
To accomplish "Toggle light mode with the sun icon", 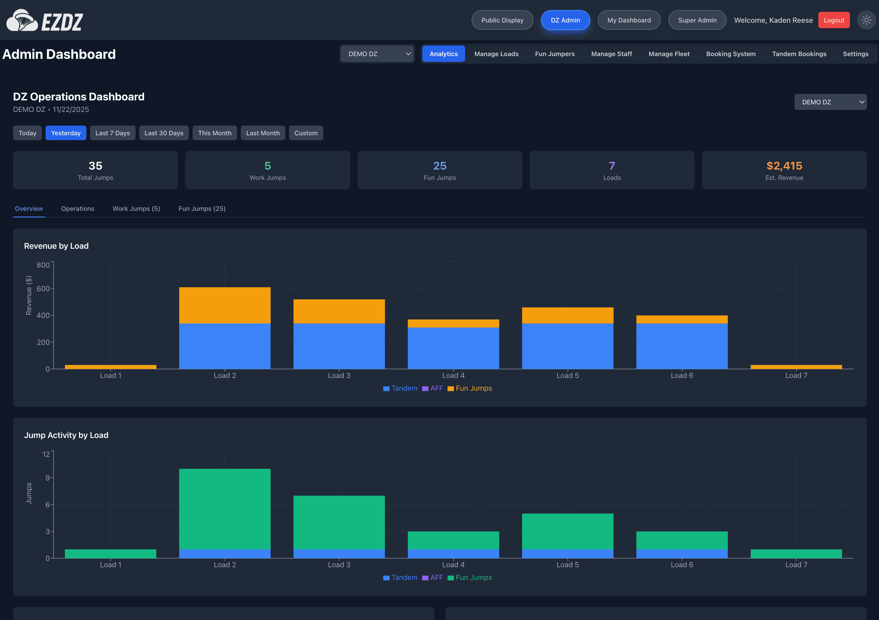I will [866, 20].
